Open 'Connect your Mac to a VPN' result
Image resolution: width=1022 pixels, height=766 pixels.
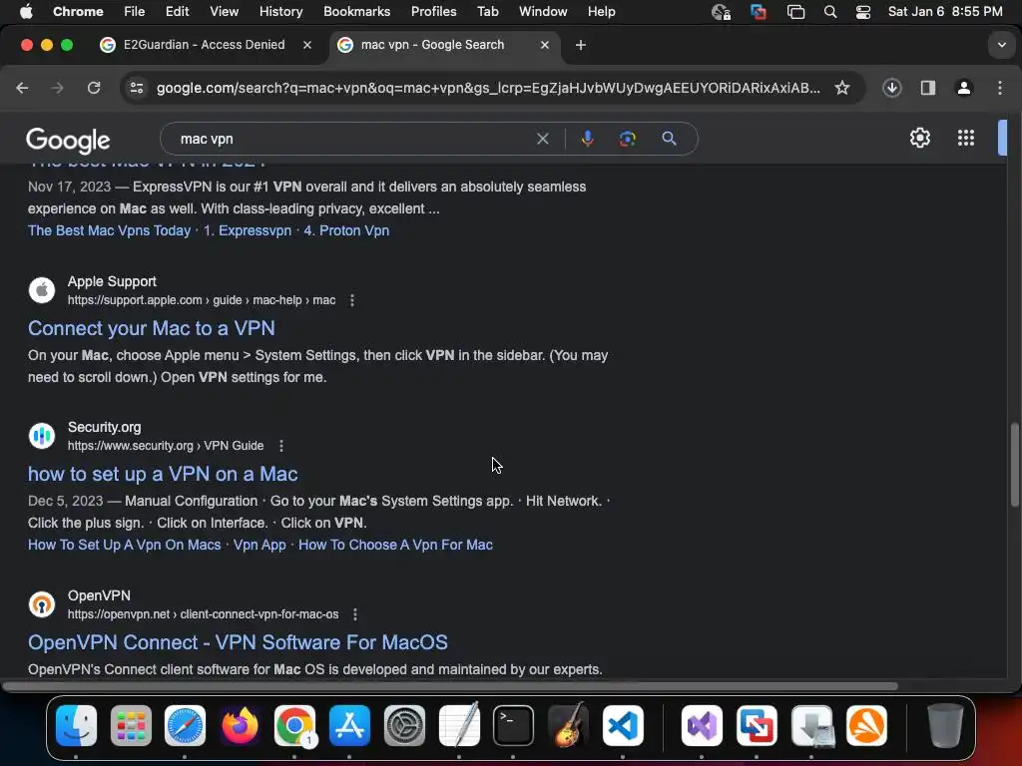(152, 327)
